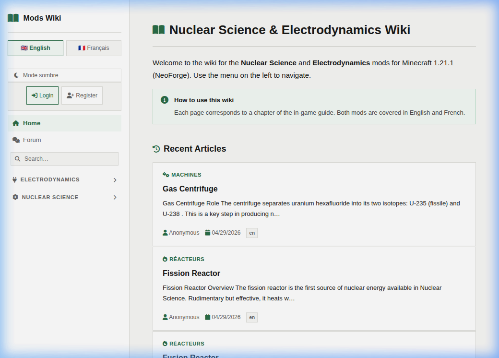Focus the Search input field
Image resolution: width=499 pixels, height=358 pixels.
[x=65, y=159]
